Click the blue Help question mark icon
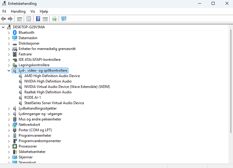Viewport: 233px width, 168px height. coord(38,19)
